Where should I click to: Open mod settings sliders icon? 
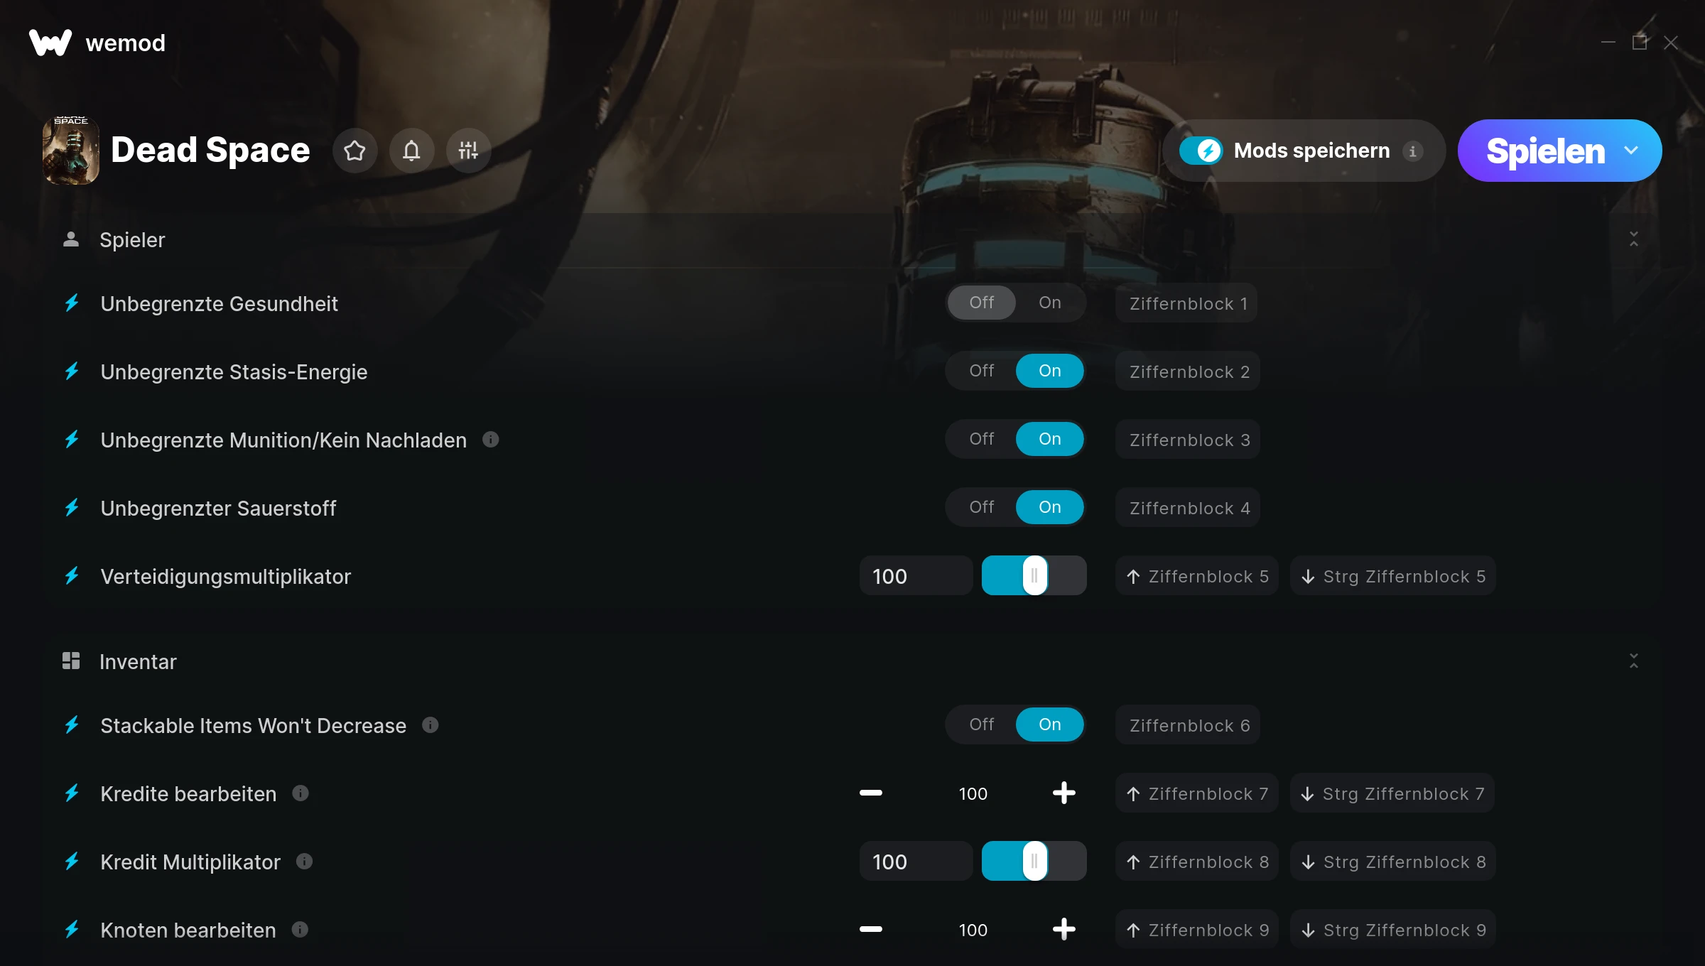click(x=468, y=151)
